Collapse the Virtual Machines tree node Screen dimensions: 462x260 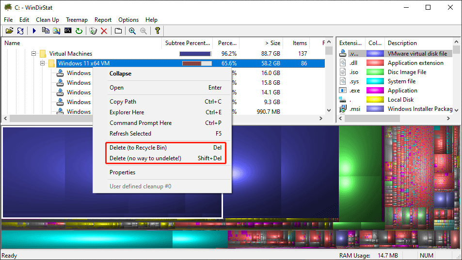[x=33, y=54]
